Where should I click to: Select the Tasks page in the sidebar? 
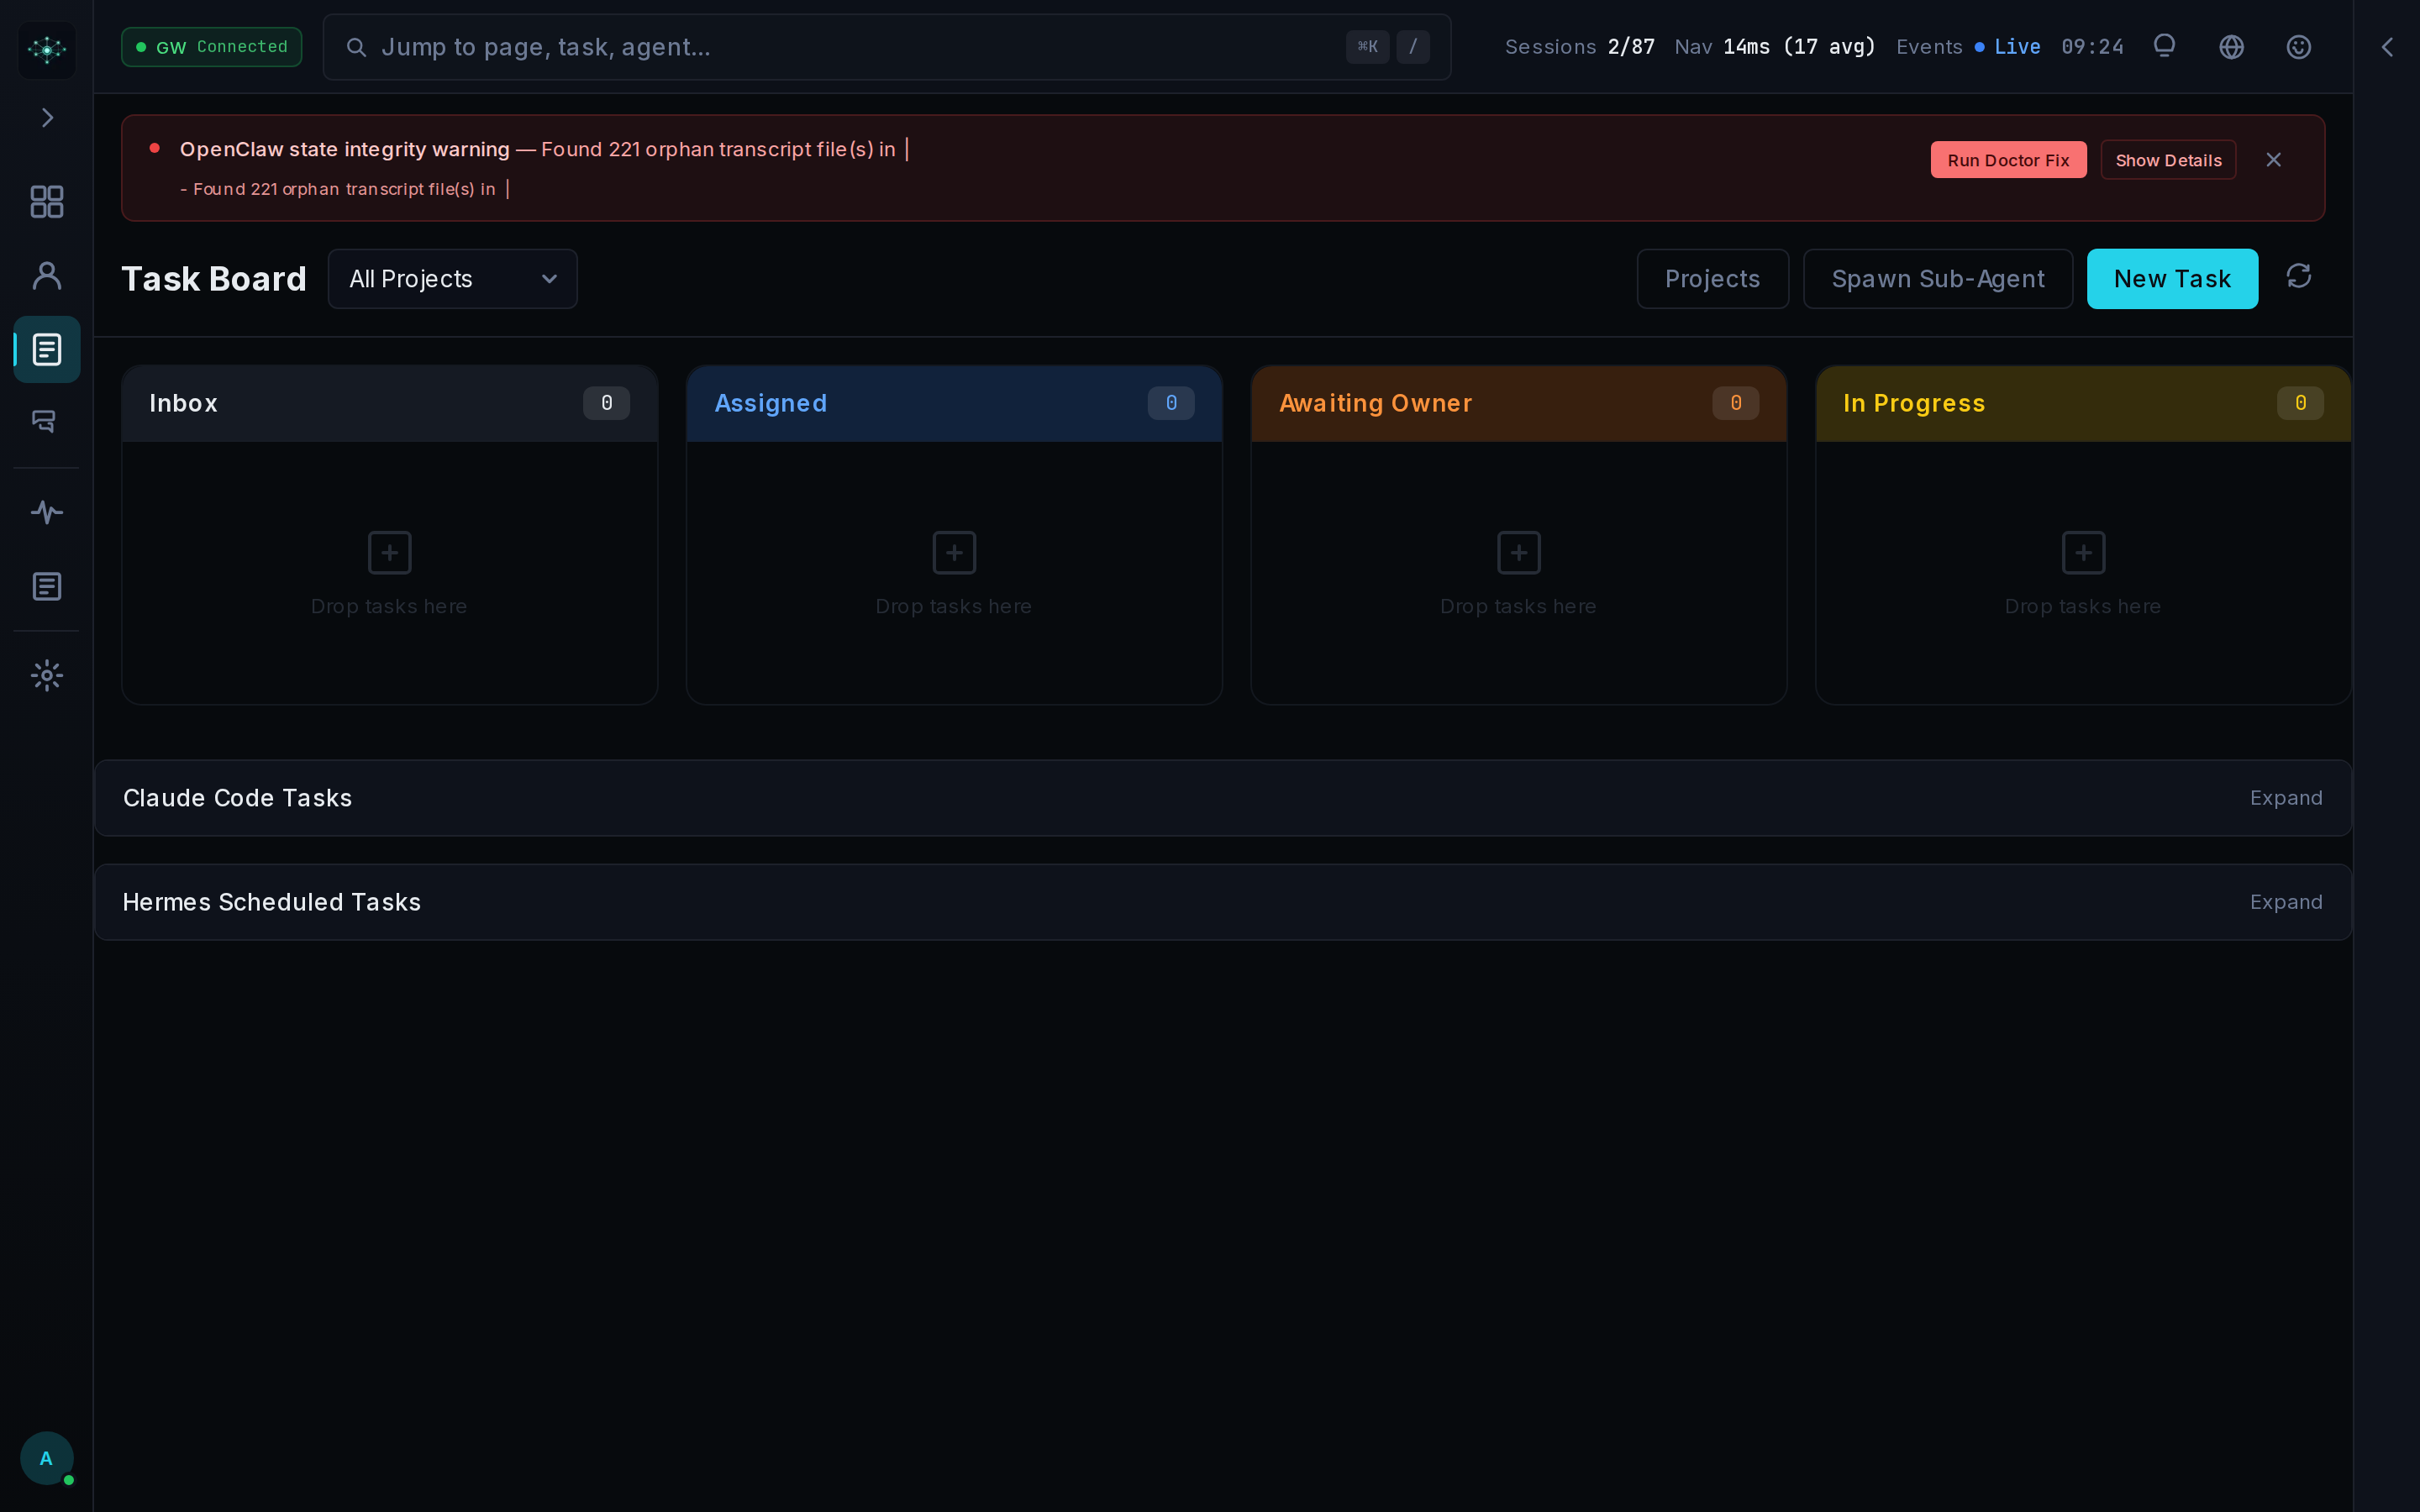click(x=46, y=349)
